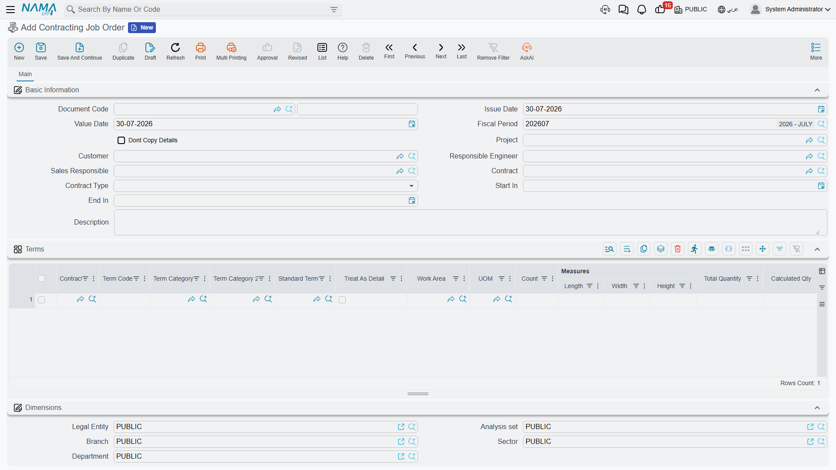Go to the First record

(389, 50)
